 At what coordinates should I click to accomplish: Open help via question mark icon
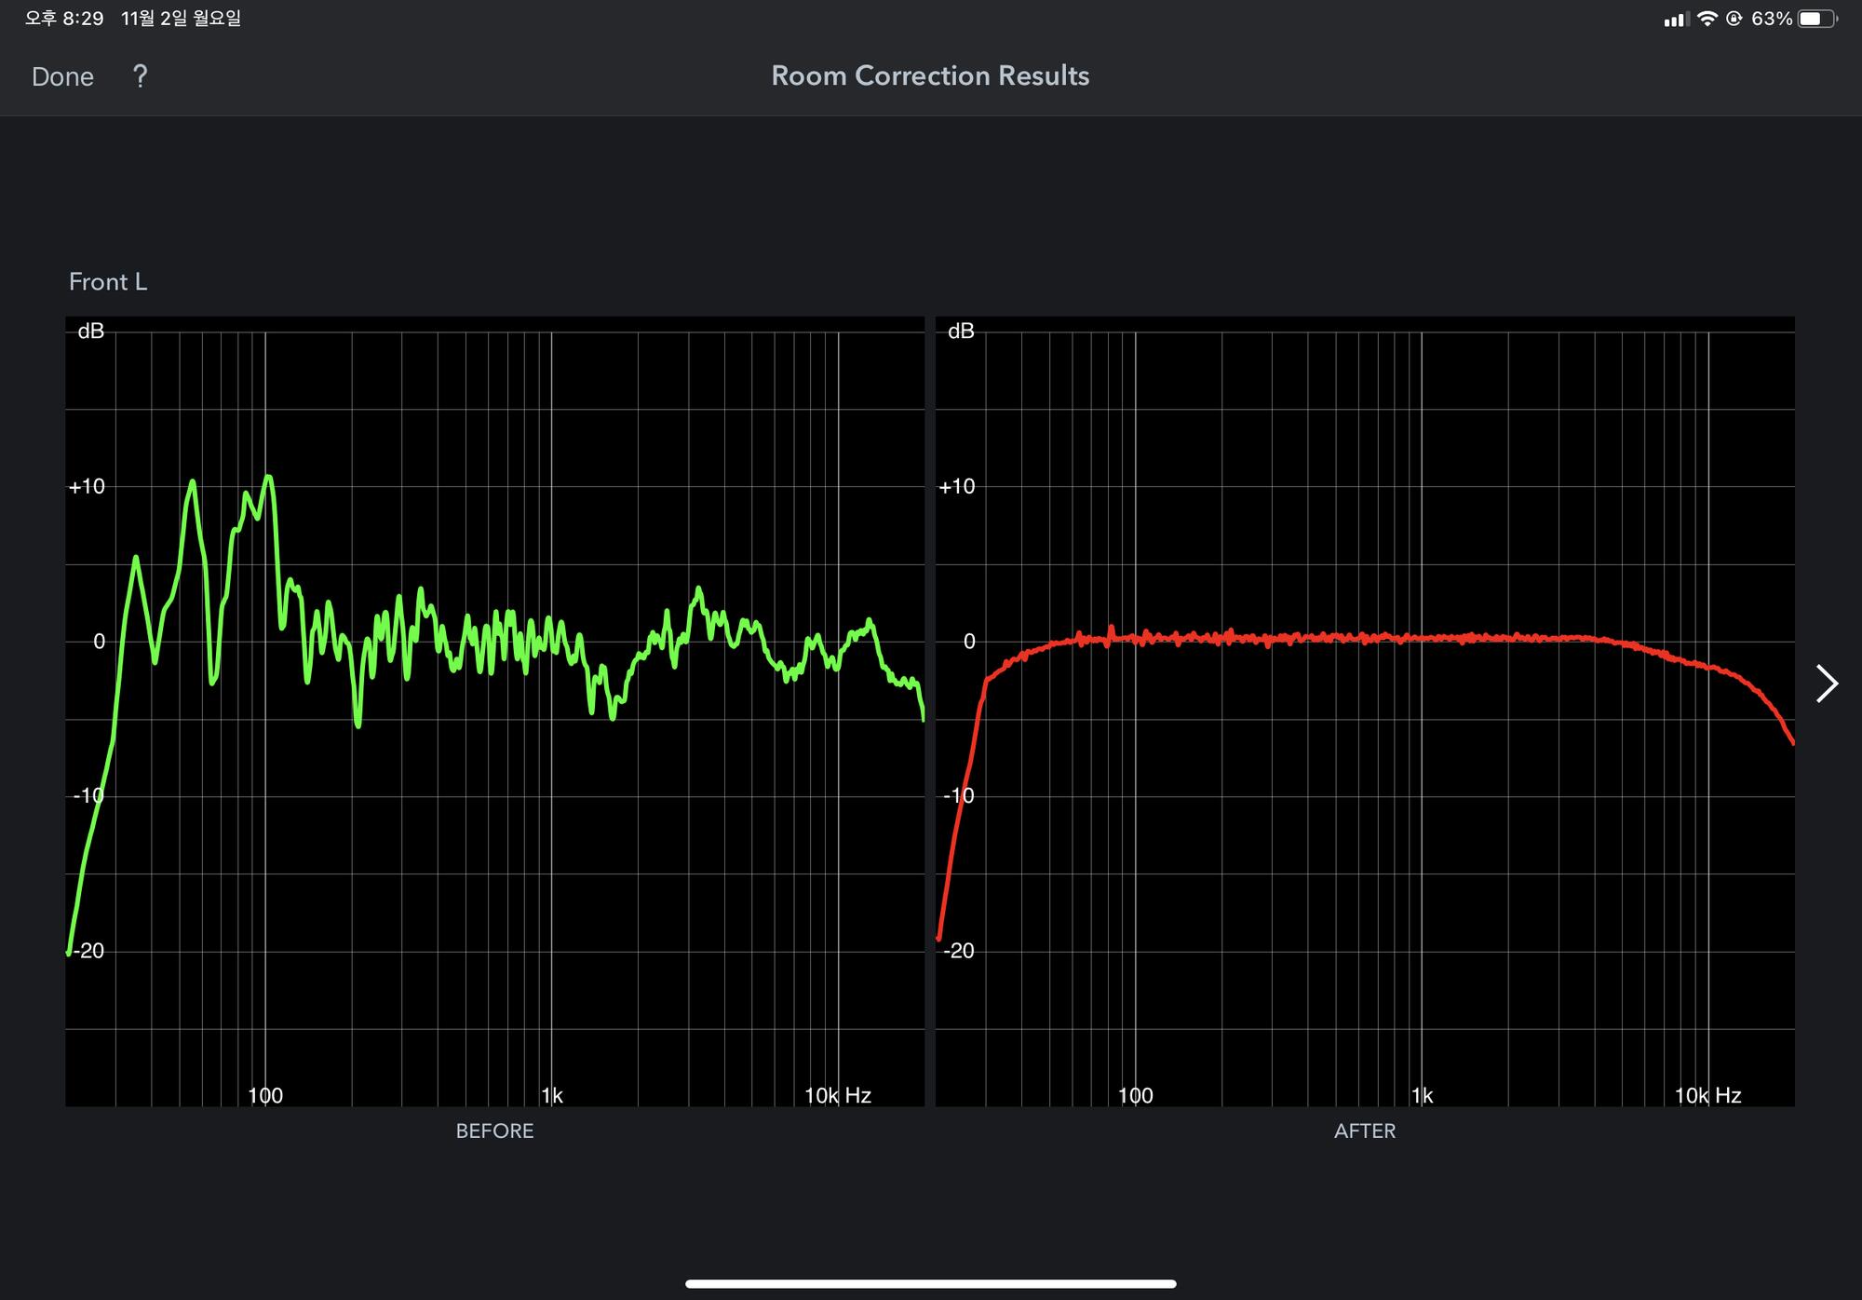tap(140, 76)
